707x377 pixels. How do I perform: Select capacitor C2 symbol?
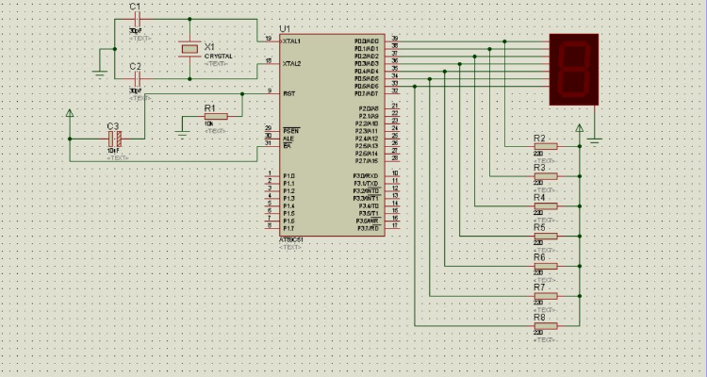click(135, 79)
